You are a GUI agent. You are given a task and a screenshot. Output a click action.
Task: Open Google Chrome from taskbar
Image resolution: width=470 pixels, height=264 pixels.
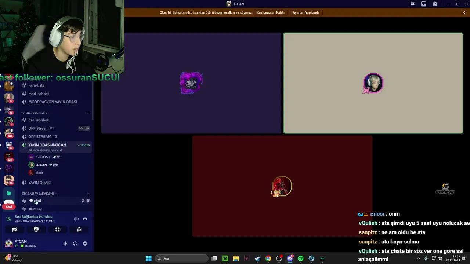tap(268, 258)
